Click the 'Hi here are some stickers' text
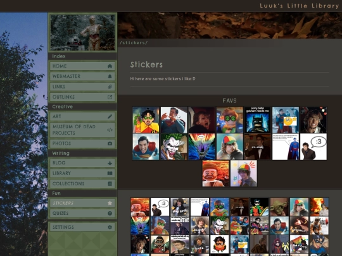 [163, 79]
